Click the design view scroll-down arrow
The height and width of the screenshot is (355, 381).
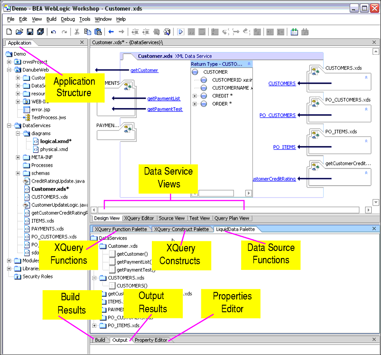coord(376,202)
